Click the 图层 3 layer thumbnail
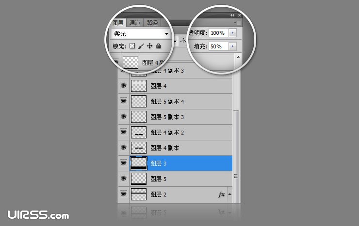The width and height of the screenshot is (359, 226). coord(139,163)
